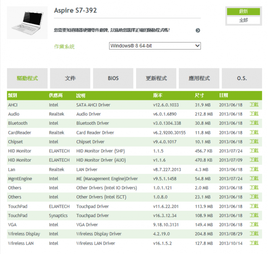Click the hardware vendor question text
268x254 pixels.
112,30
